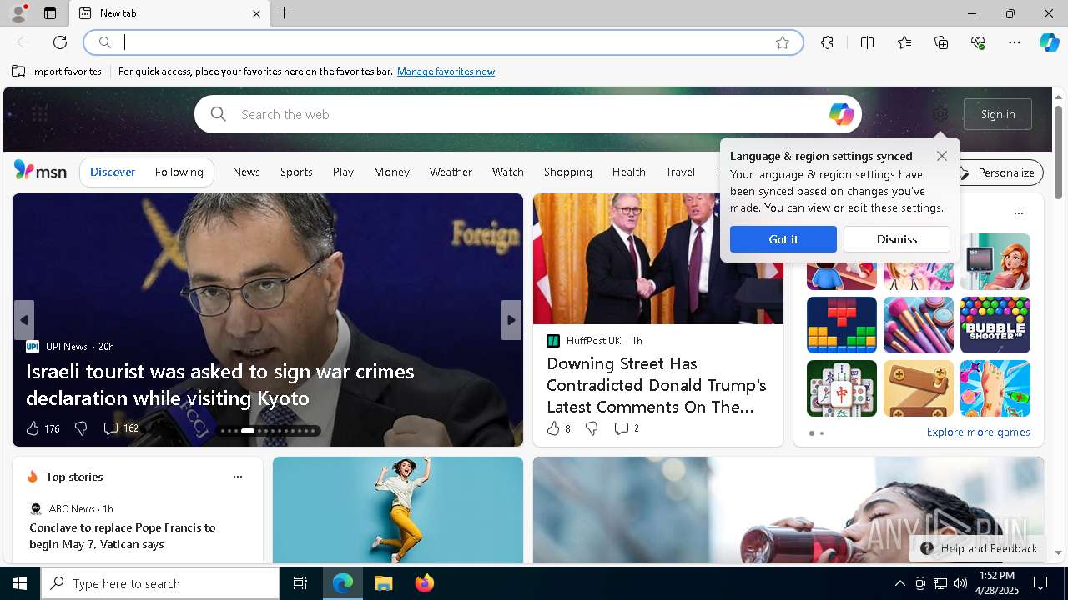Close the language settings synced popup
This screenshot has height=600, width=1068.
[x=941, y=156]
